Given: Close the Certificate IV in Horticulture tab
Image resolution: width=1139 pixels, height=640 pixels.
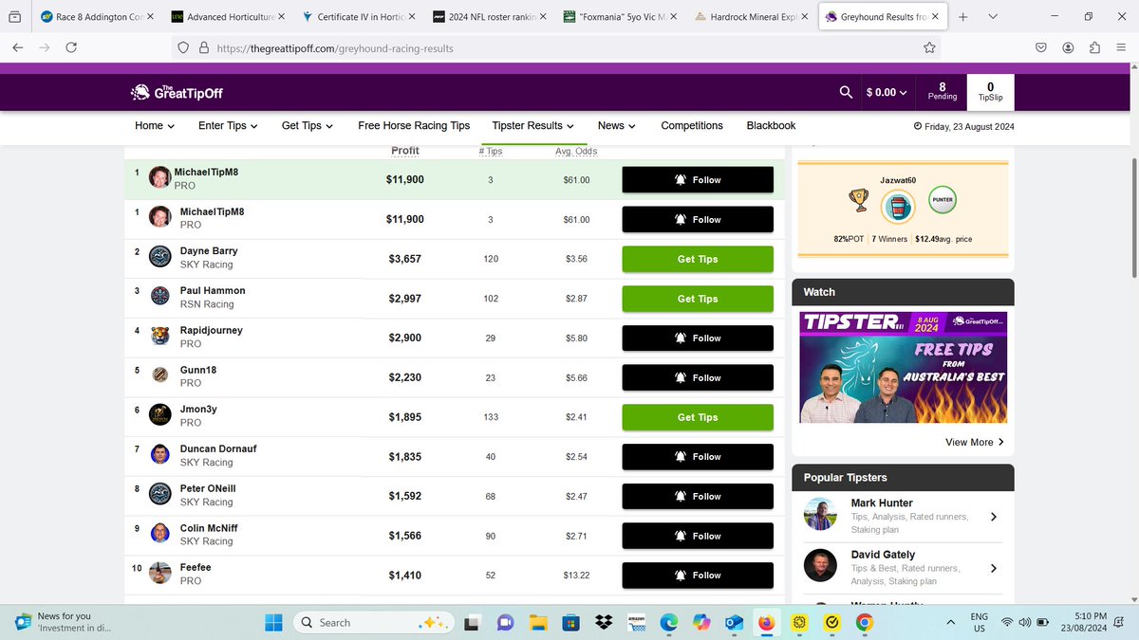Looking at the screenshot, I should pos(411,17).
